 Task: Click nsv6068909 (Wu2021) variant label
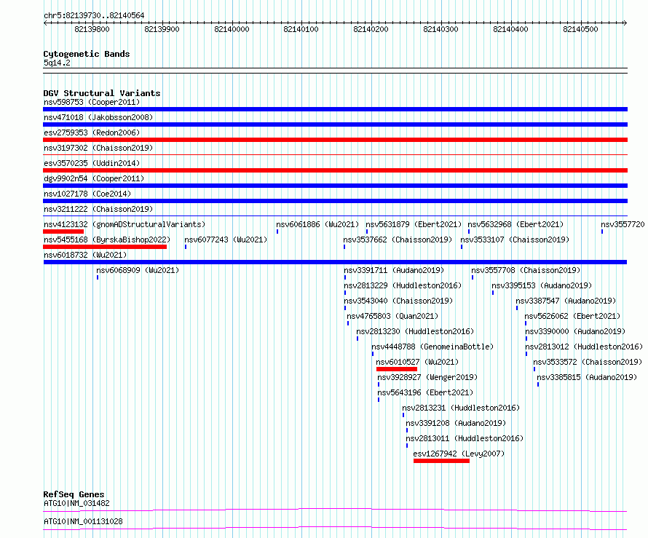click(x=138, y=270)
